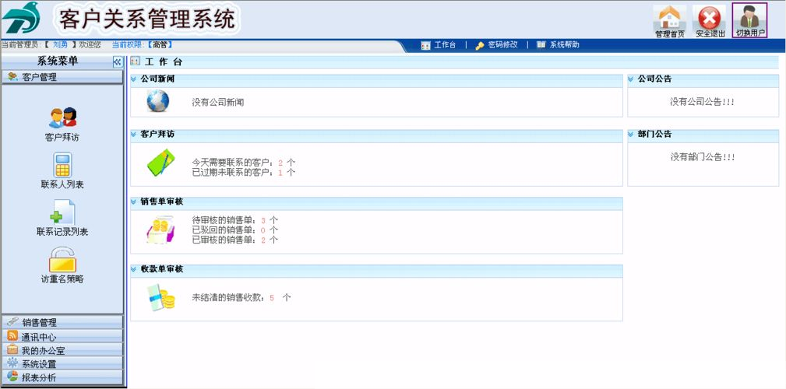
Task: Click the 系统设置 gear icon
Action: pos(12,363)
